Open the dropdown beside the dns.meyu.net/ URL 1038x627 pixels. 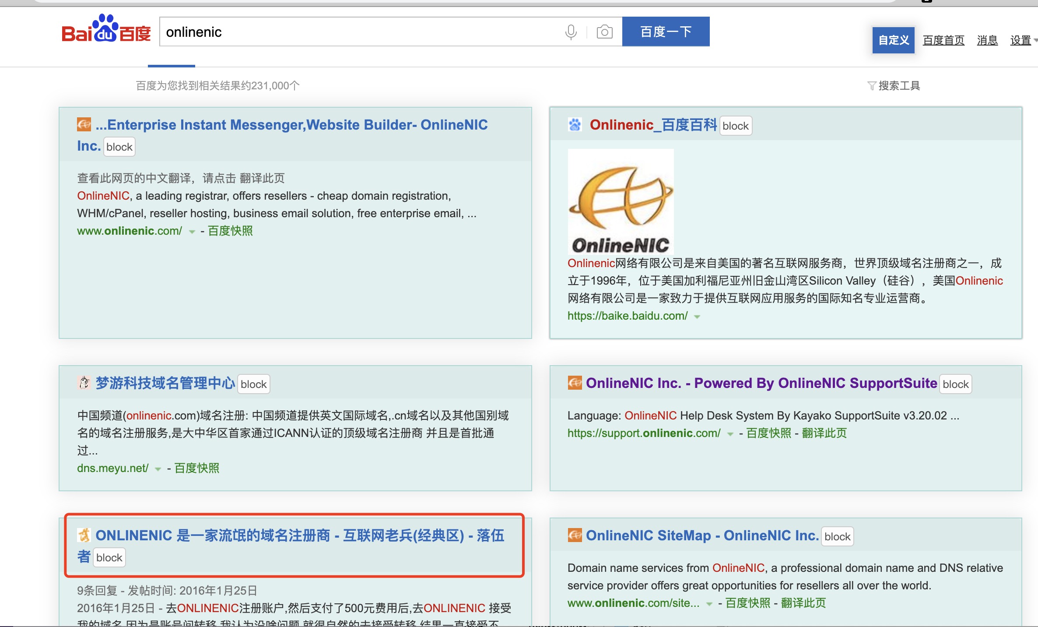(158, 469)
